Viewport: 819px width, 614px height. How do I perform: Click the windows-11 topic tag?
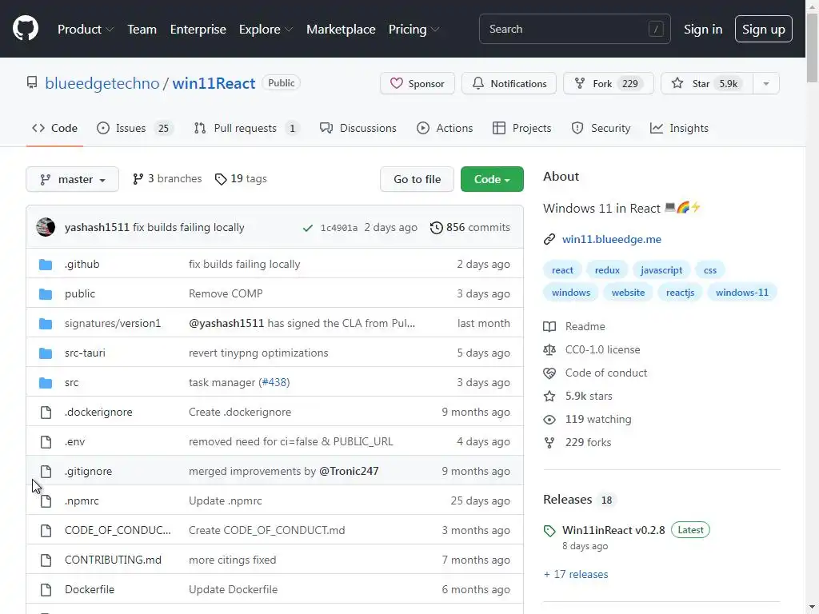click(x=741, y=293)
